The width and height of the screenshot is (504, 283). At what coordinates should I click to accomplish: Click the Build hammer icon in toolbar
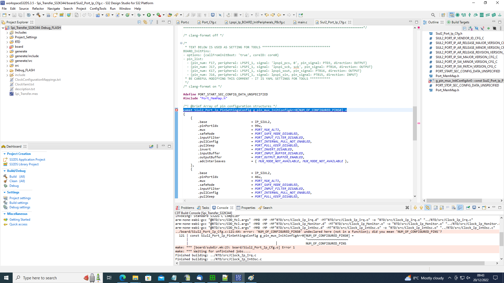tap(39, 15)
